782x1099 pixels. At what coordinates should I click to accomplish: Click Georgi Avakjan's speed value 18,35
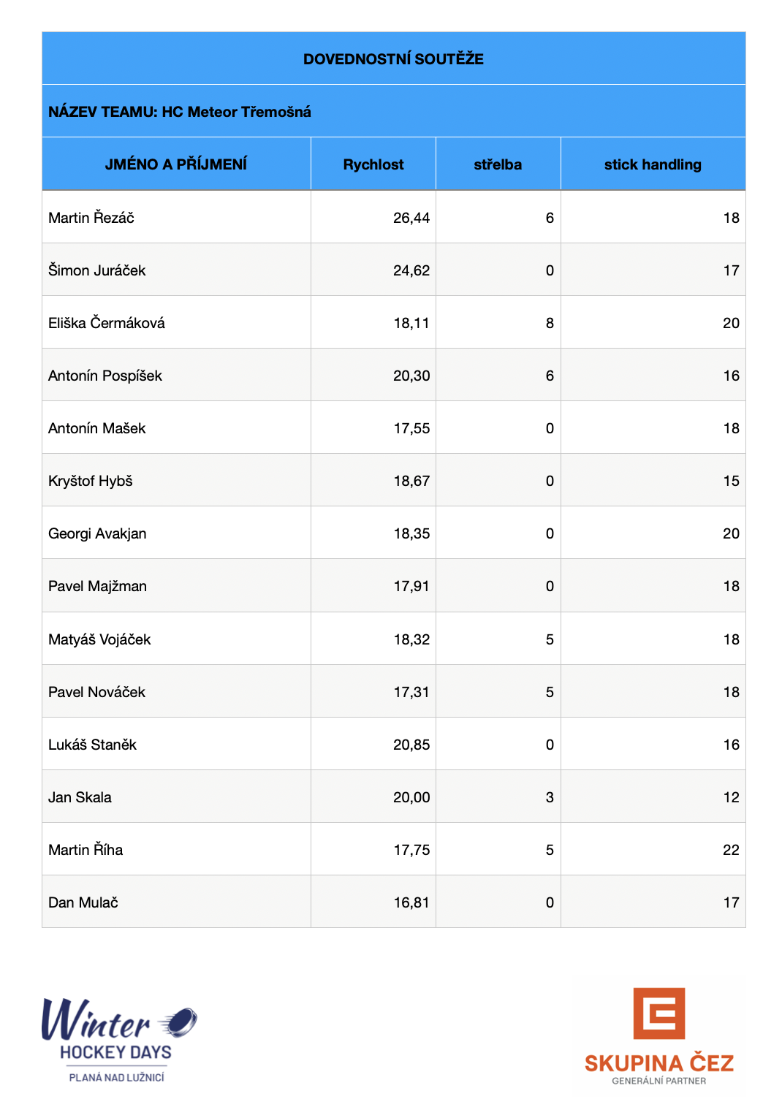click(x=411, y=533)
